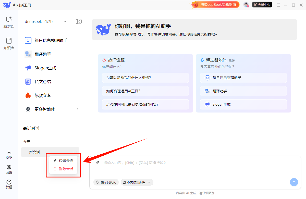The height and width of the screenshot is (199, 306).
Task: Click the attachment link icon in input
Action: (97, 163)
